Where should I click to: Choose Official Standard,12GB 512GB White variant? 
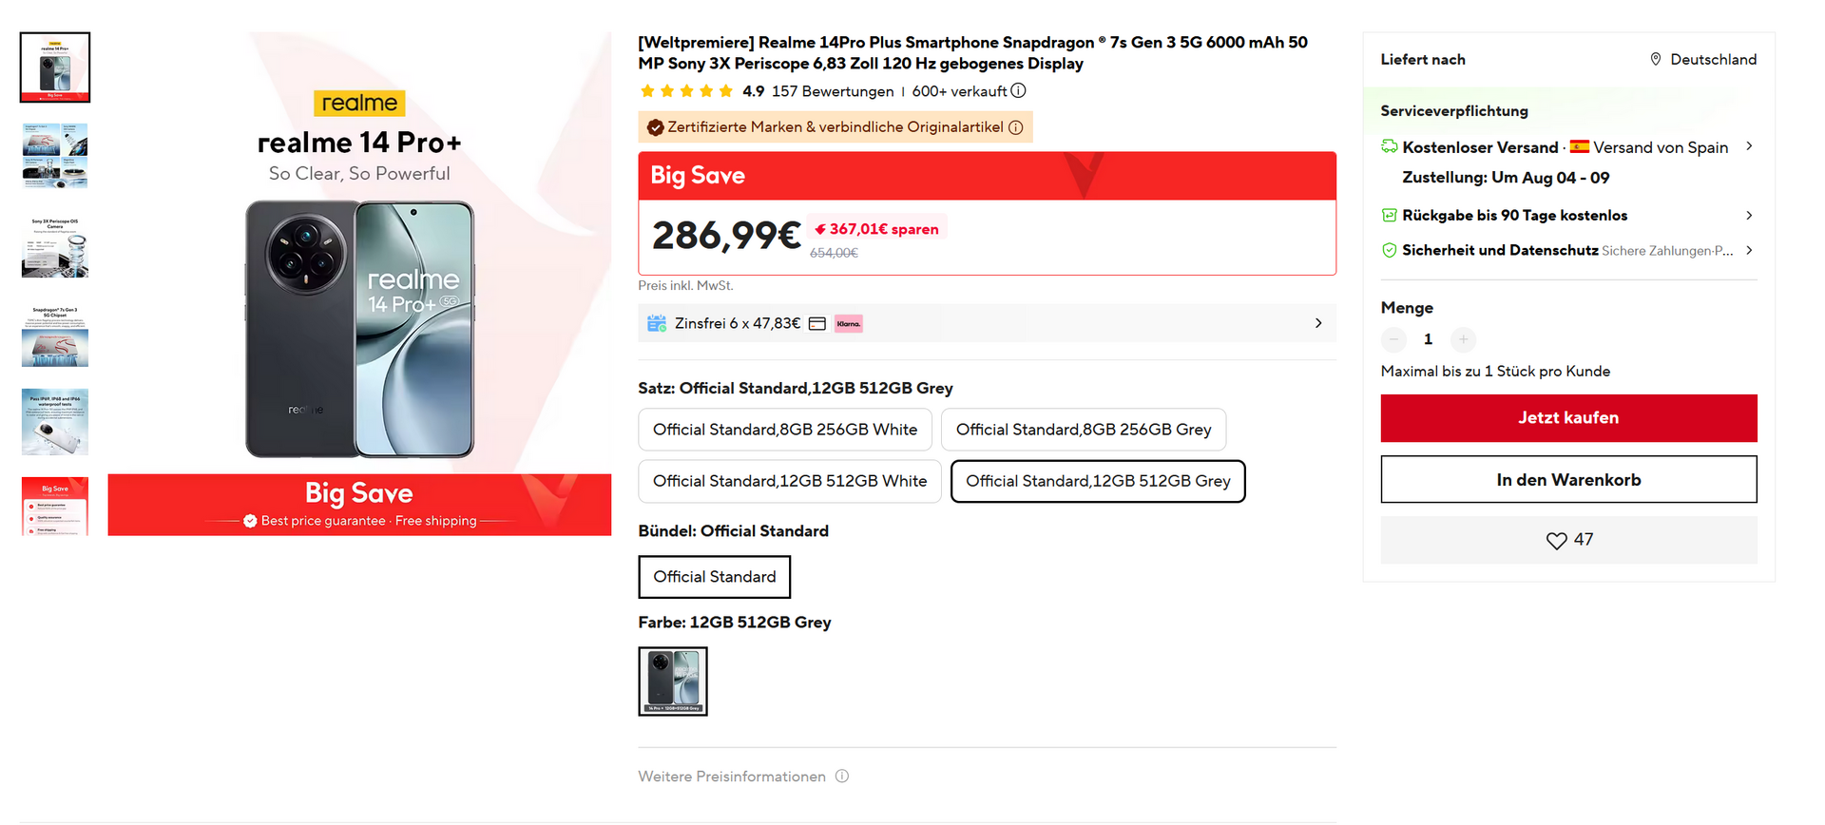(790, 481)
